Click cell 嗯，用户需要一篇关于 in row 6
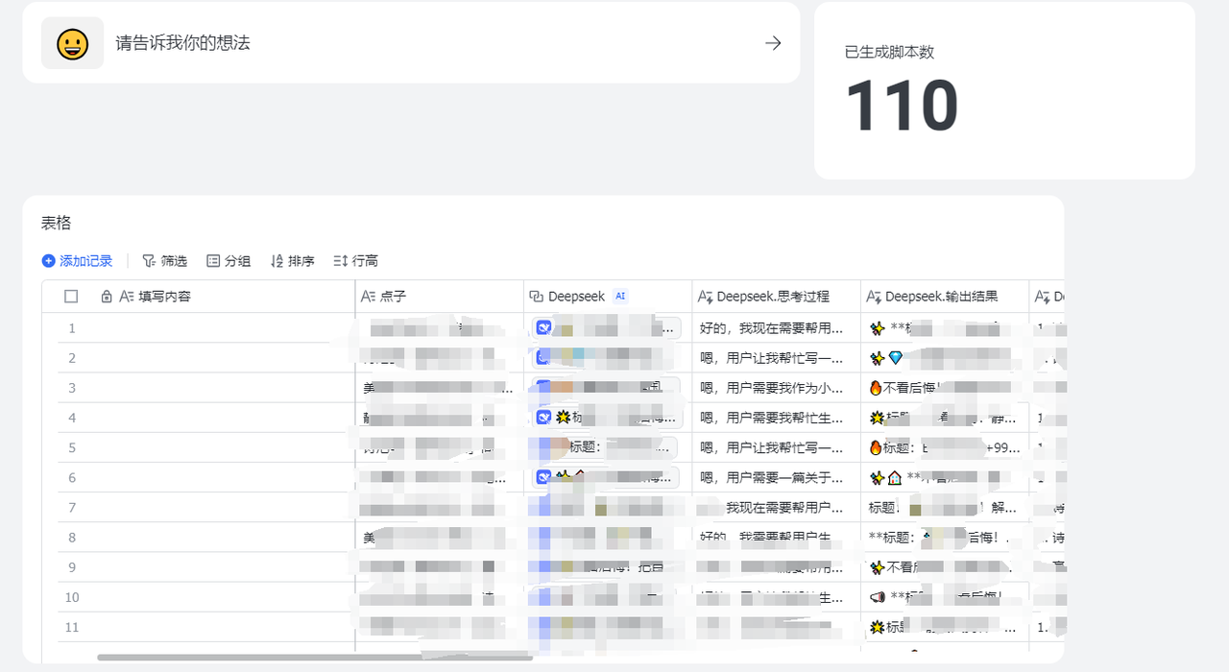Screen dimensions: 1229x672 tap(776, 477)
